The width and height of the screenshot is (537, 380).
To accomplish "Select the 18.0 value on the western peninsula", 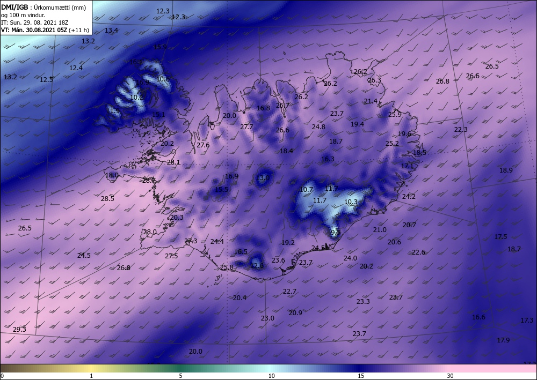I will coord(112,175).
